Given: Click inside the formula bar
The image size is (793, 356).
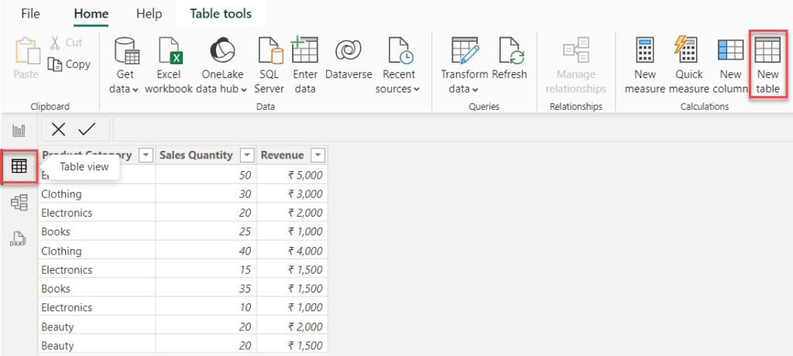Looking at the screenshot, I should (452, 129).
